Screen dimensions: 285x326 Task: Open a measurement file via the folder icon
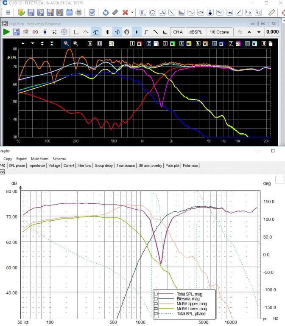click(x=21, y=12)
